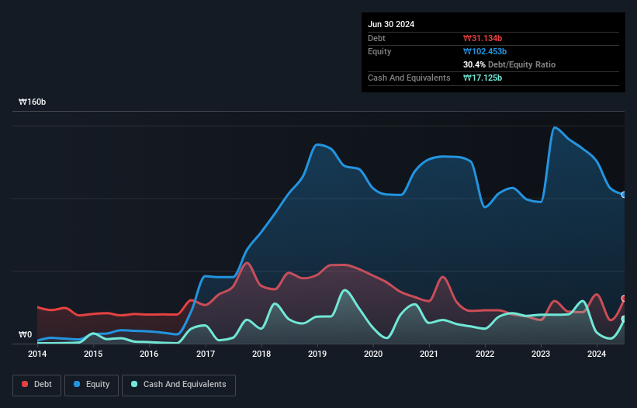Select the 2024 axis label
This screenshot has height=408, width=637.
tap(597, 354)
